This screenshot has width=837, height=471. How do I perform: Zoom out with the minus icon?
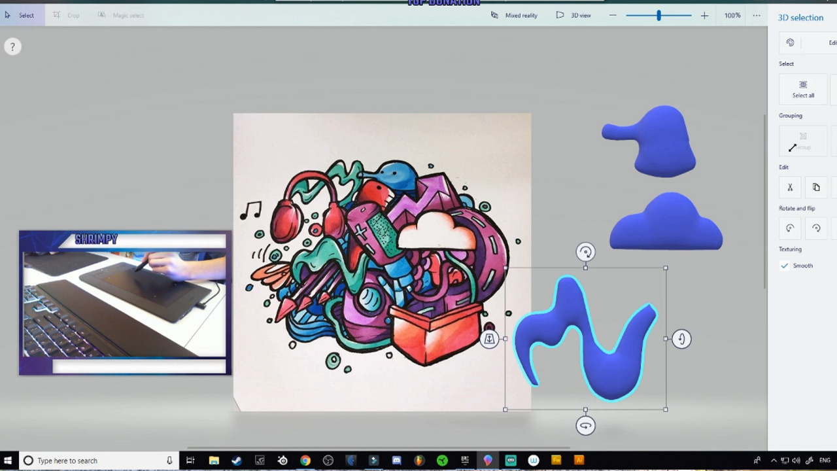(x=613, y=15)
